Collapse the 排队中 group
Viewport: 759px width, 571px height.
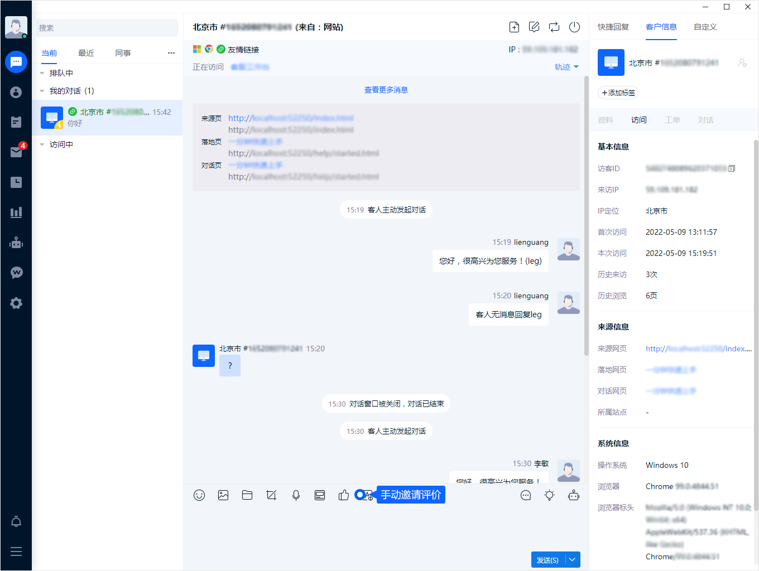coord(42,73)
